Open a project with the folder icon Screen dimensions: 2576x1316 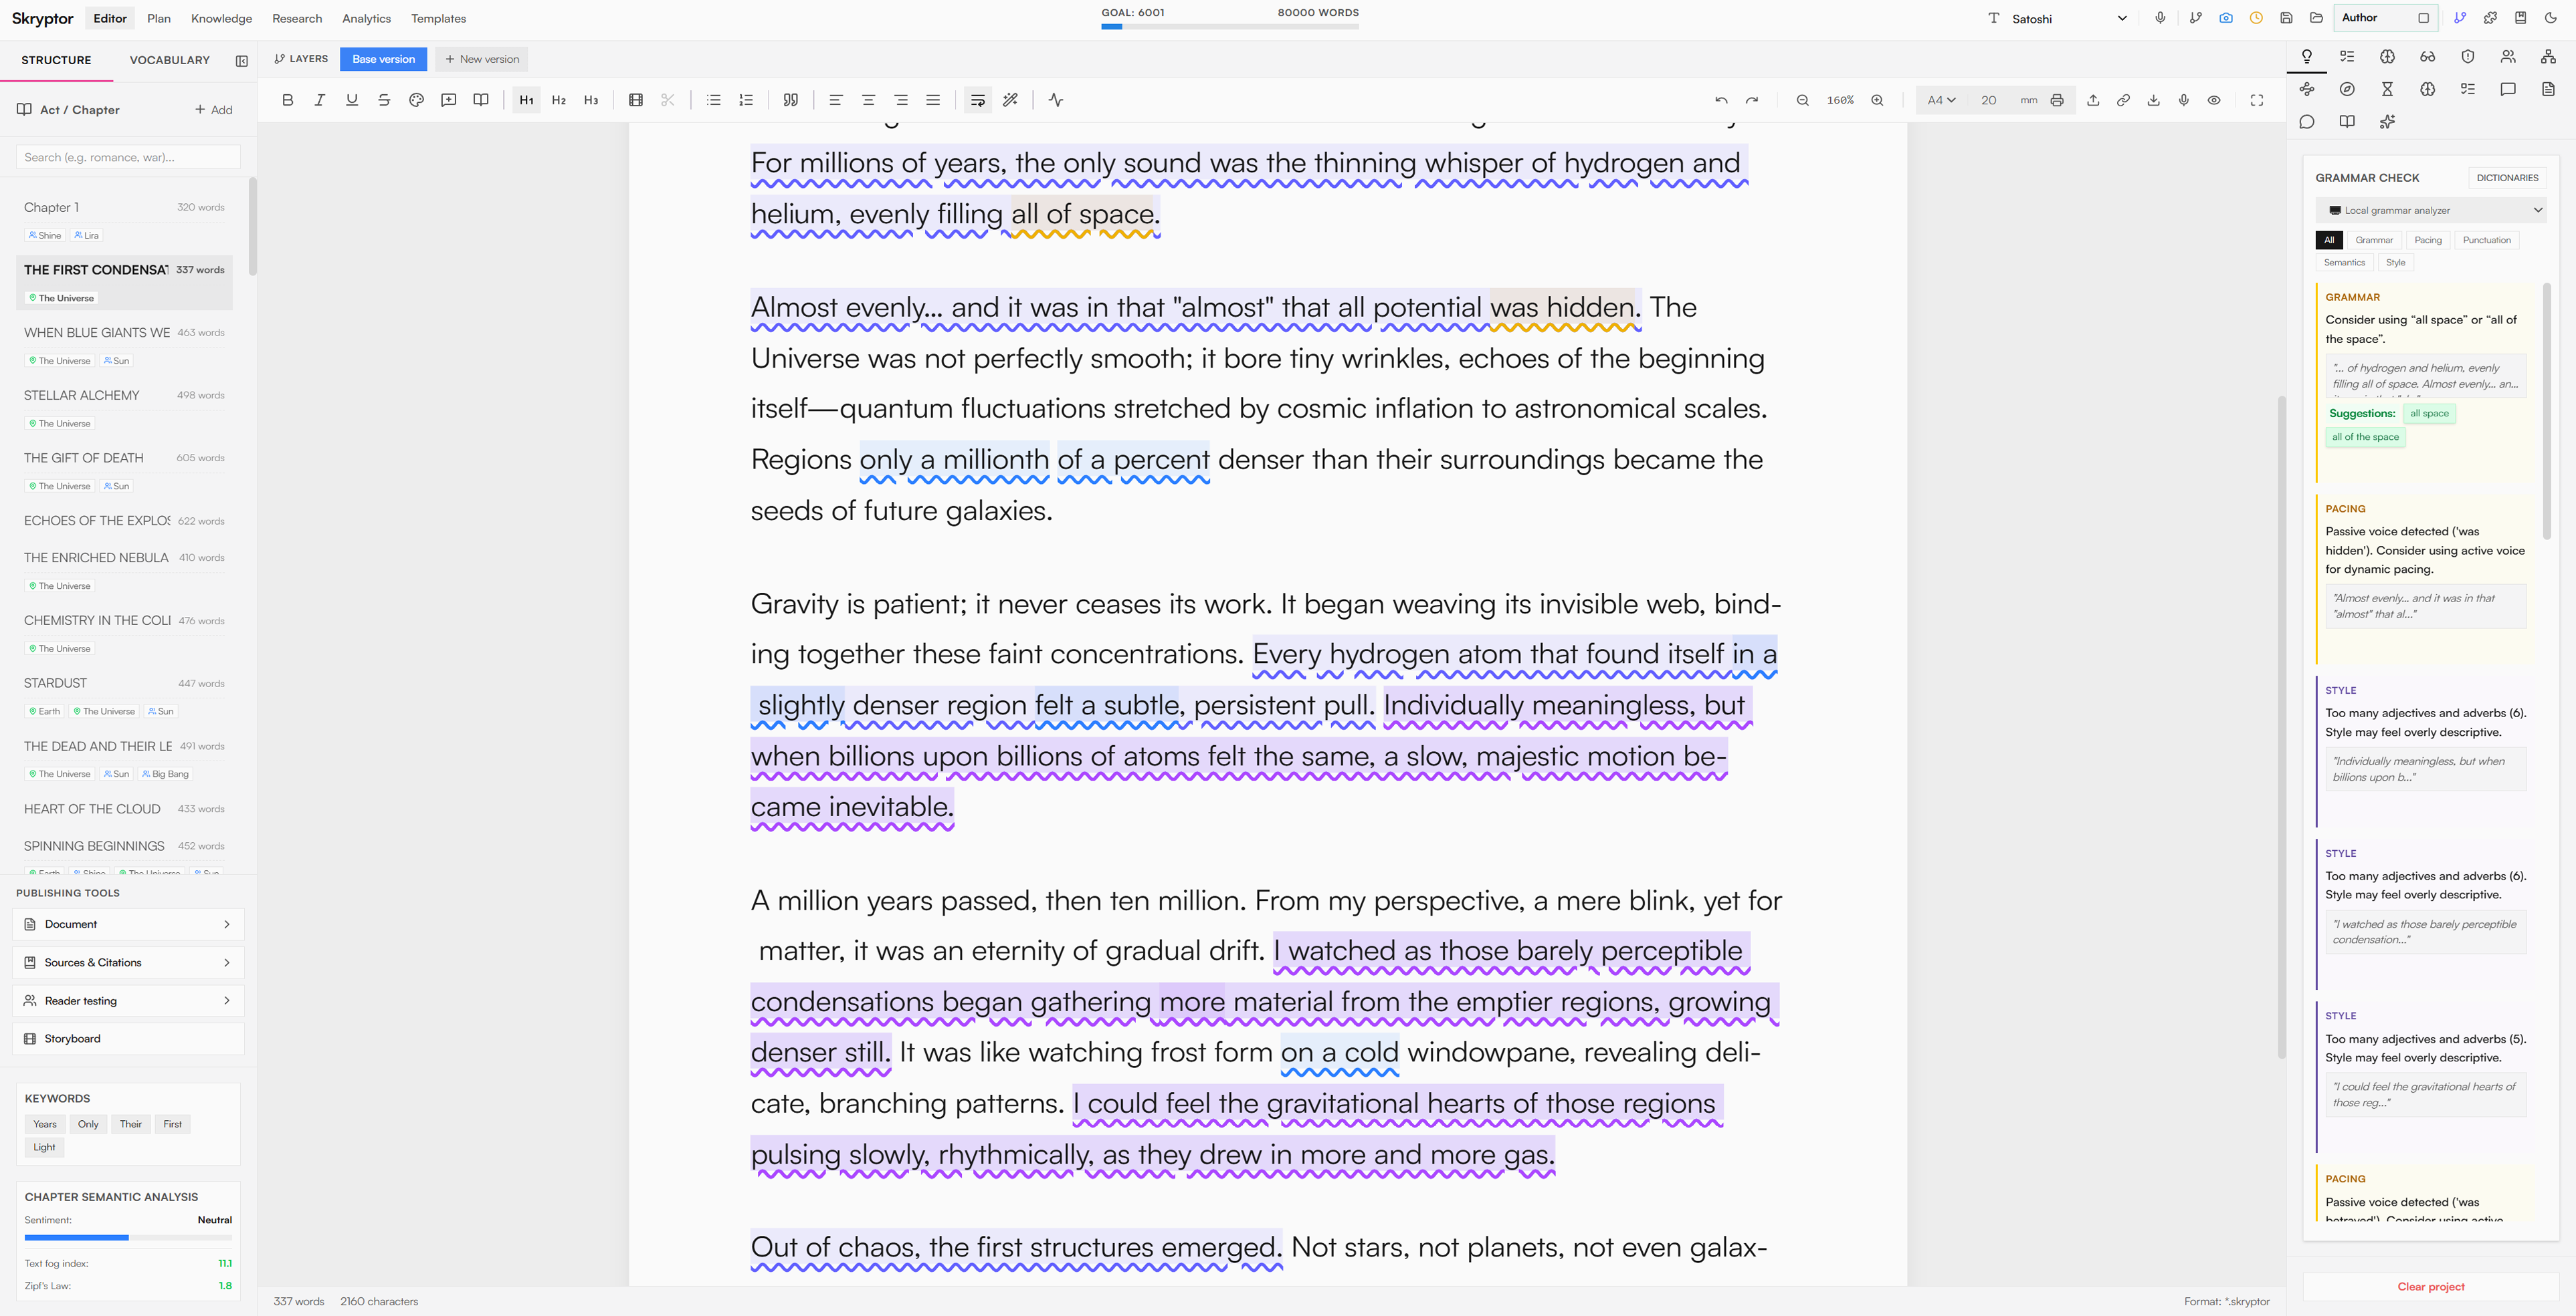[2316, 18]
